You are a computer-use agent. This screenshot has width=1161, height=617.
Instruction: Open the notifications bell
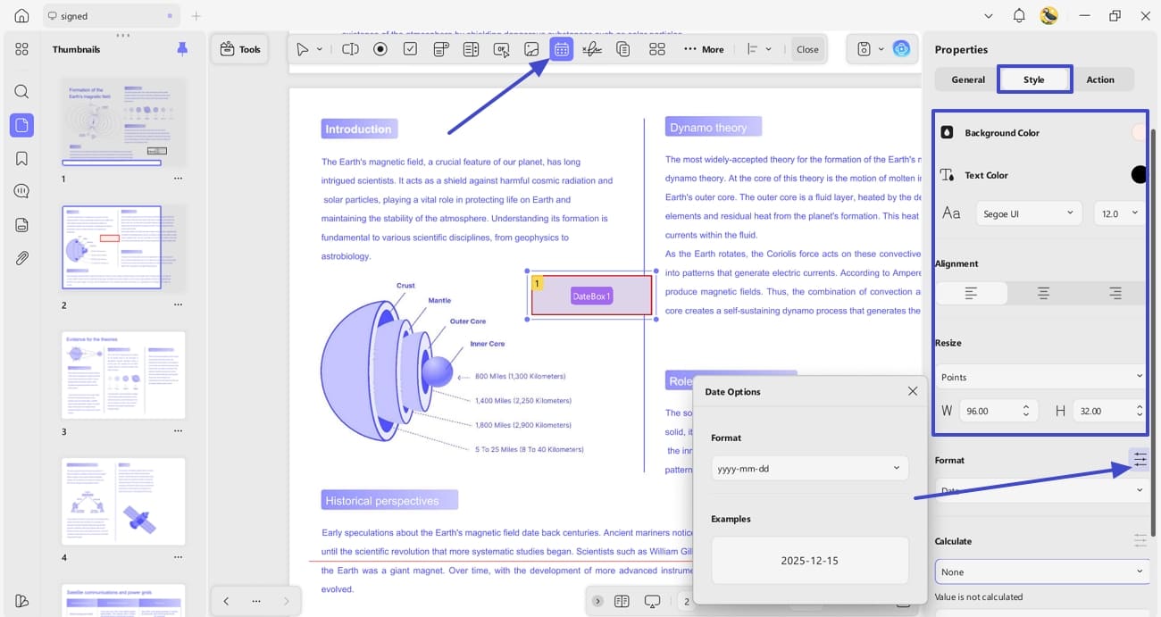(x=1019, y=16)
